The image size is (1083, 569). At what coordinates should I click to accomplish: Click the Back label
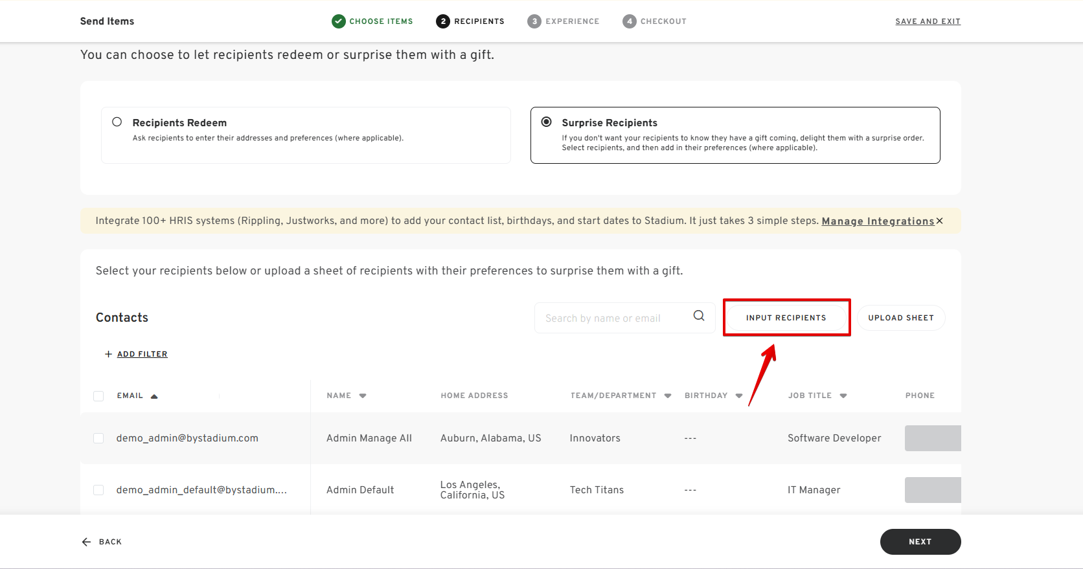110,542
